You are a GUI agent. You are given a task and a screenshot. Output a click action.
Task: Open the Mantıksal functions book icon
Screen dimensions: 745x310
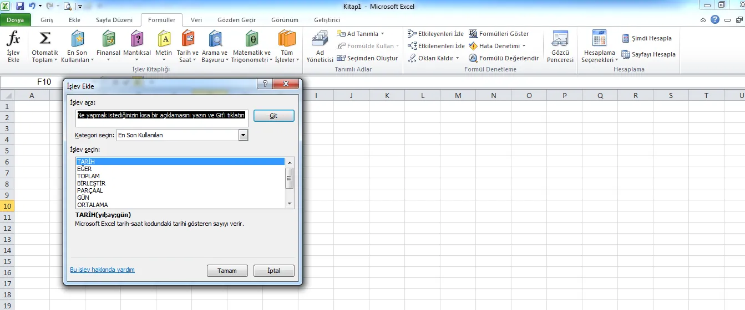pyautogui.click(x=136, y=40)
